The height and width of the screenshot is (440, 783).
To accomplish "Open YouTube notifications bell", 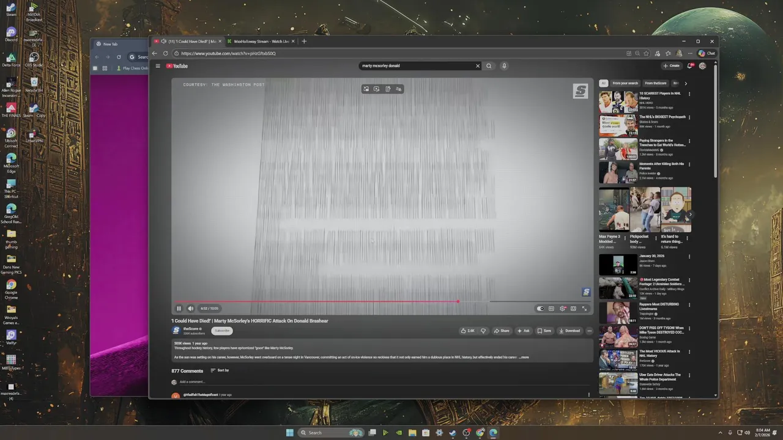I will [x=691, y=66].
